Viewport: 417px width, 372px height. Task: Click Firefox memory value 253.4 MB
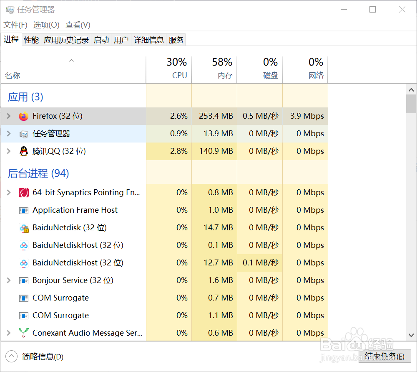coord(216,116)
